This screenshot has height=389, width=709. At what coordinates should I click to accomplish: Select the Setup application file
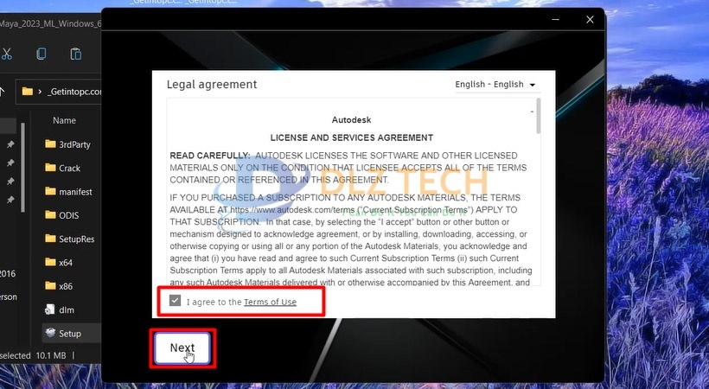click(x=63, y=334)
